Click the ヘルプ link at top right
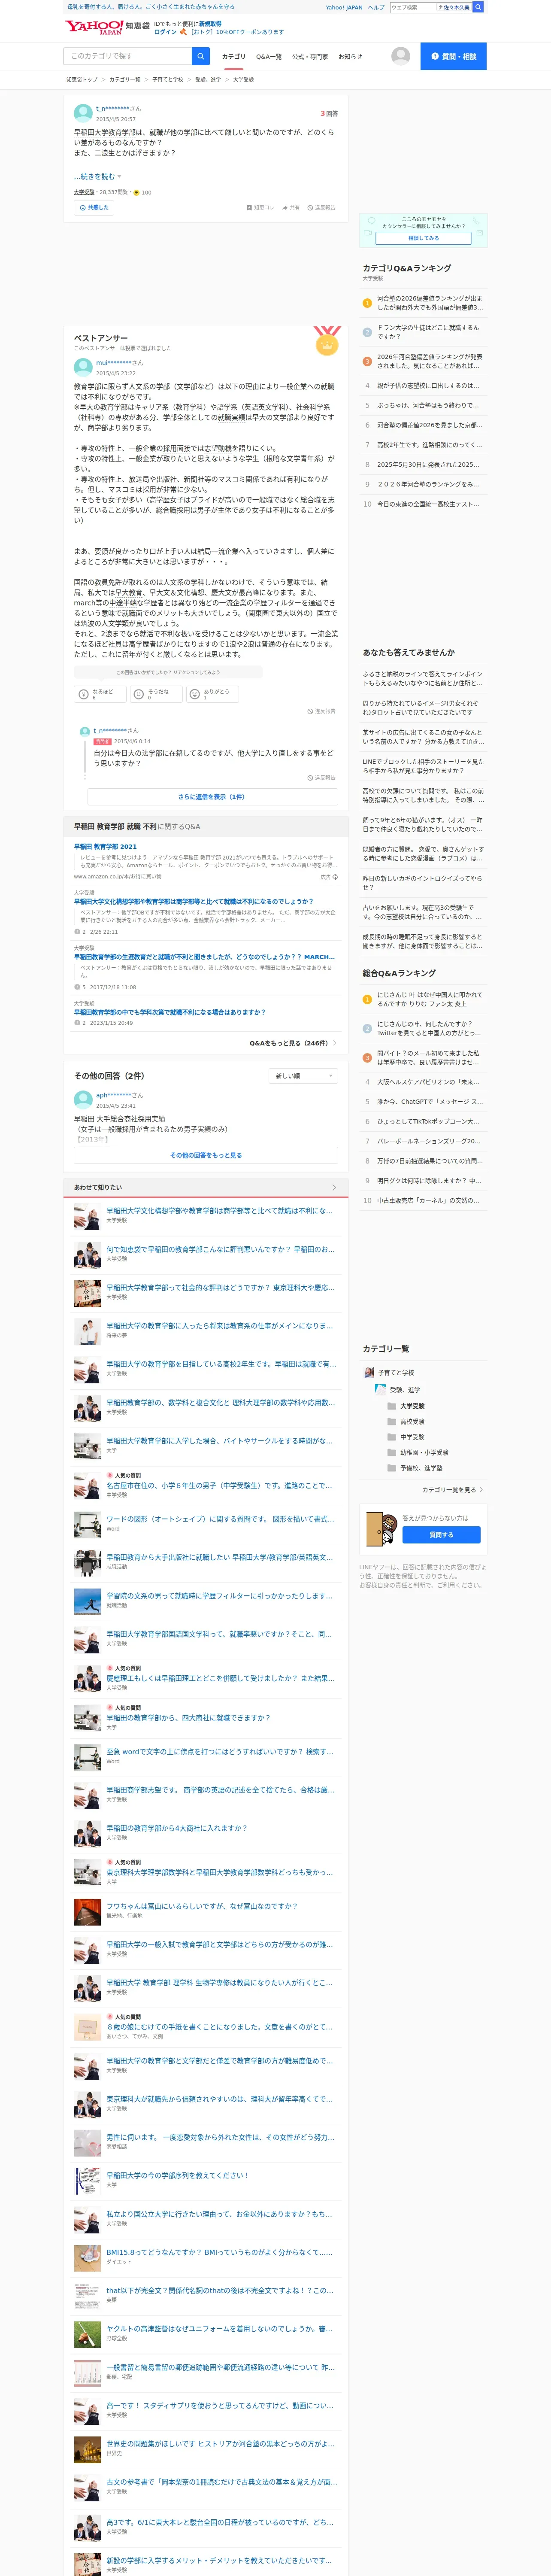The width and height of the screenshot is (551, 2576). tap(376, 7)
